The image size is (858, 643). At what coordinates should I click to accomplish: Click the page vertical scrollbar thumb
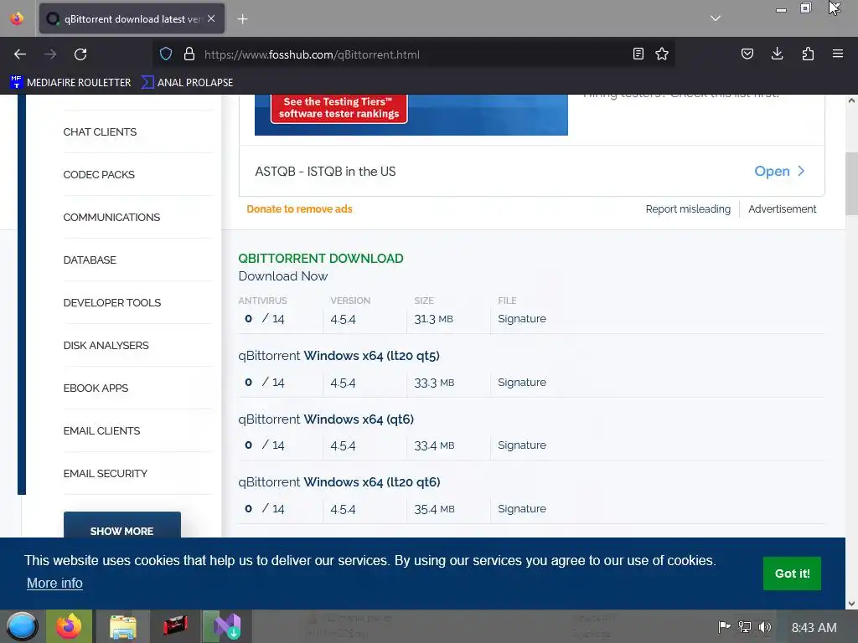click(x=851, y=184)
